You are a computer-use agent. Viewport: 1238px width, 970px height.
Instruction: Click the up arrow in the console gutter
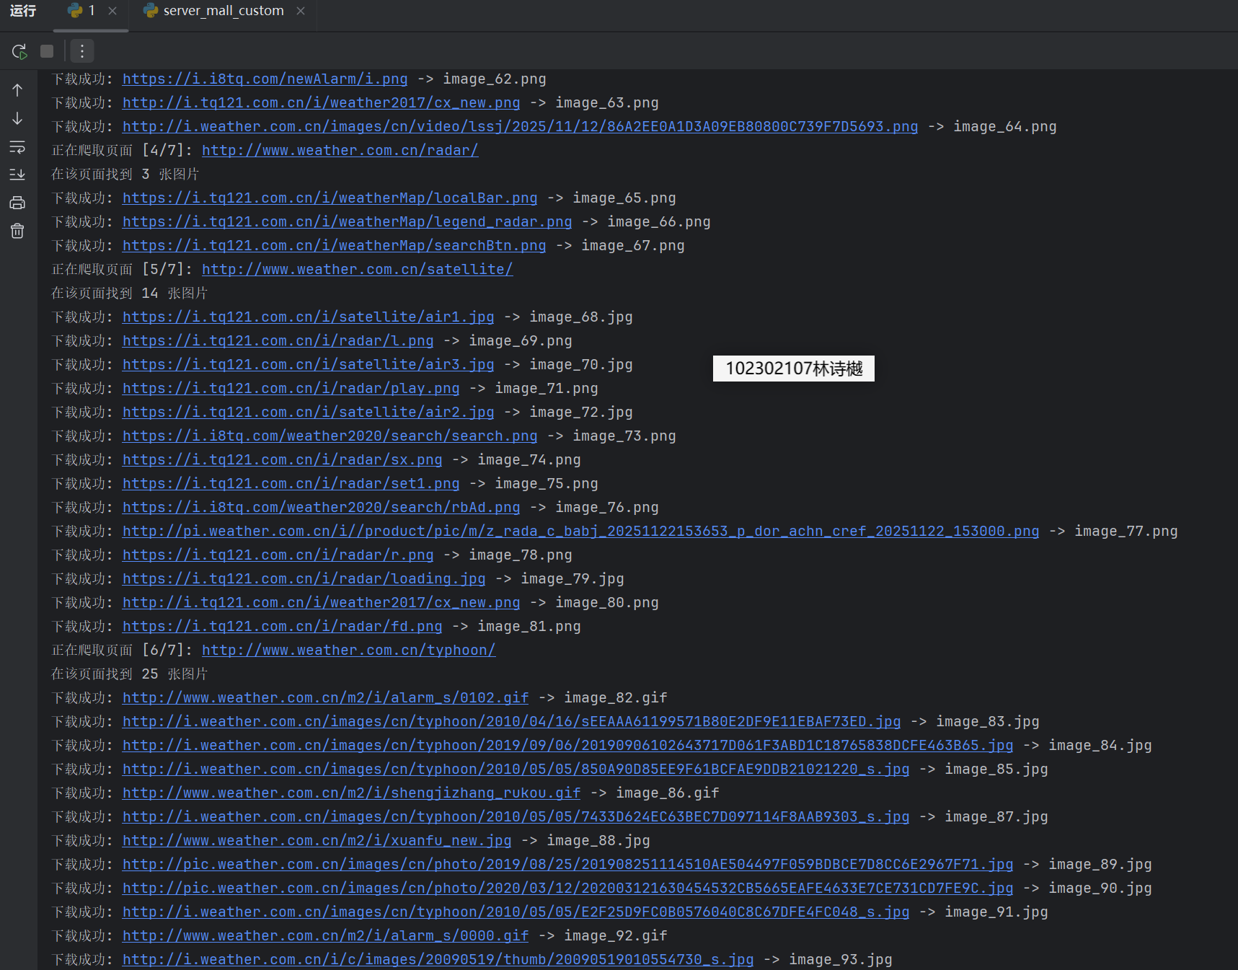click(x=17, y=90)
